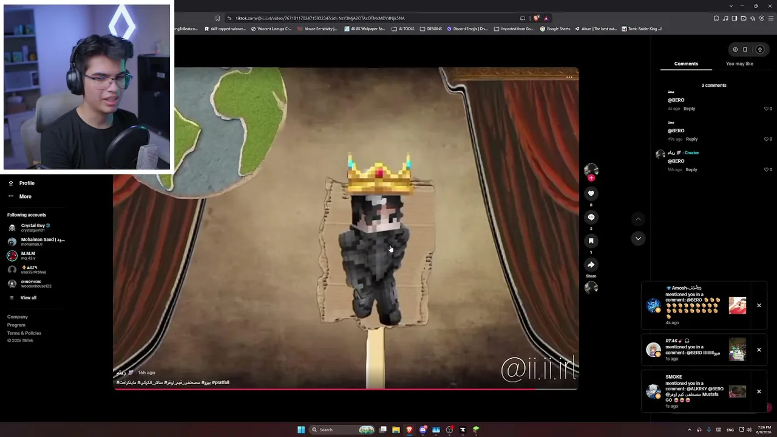
Task: Open Task View on the taskbar
Action: coord(383,430)
